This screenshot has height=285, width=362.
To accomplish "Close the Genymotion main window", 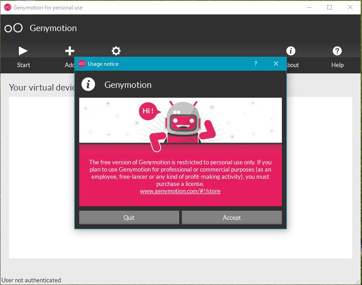I will coord(350,7).
